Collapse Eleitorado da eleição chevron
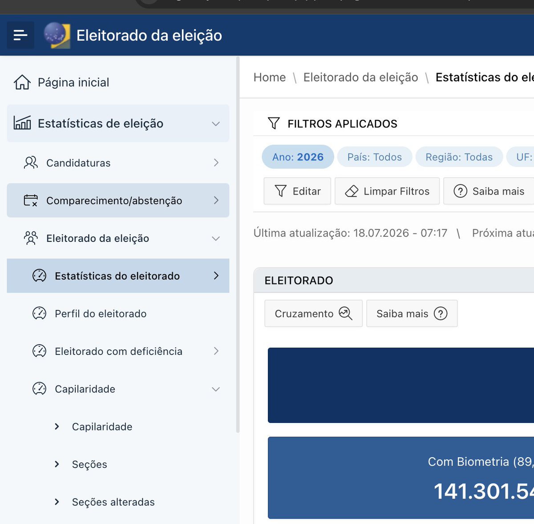 [216, 238]
